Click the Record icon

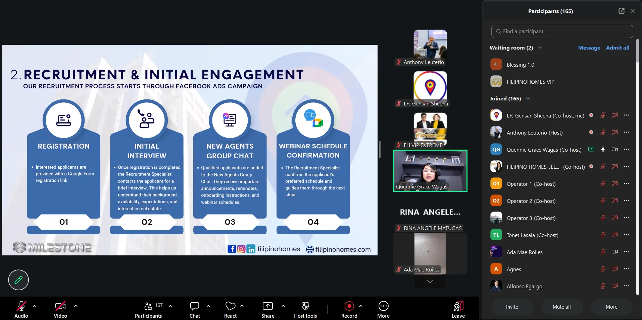(x=349, y=306)
